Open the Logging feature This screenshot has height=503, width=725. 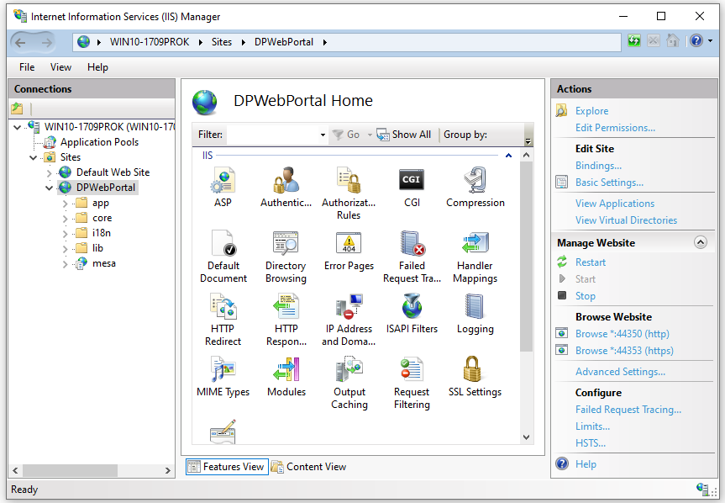tap(475, 313)
